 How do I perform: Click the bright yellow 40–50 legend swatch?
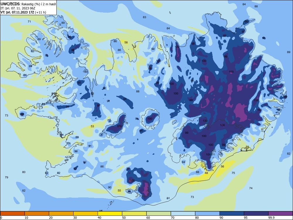tap(110, 214)
